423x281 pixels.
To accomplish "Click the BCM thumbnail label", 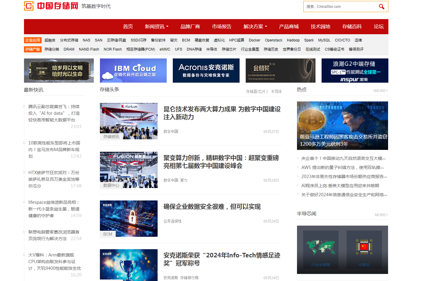I will pyautogui.click(x=107, y=234).
